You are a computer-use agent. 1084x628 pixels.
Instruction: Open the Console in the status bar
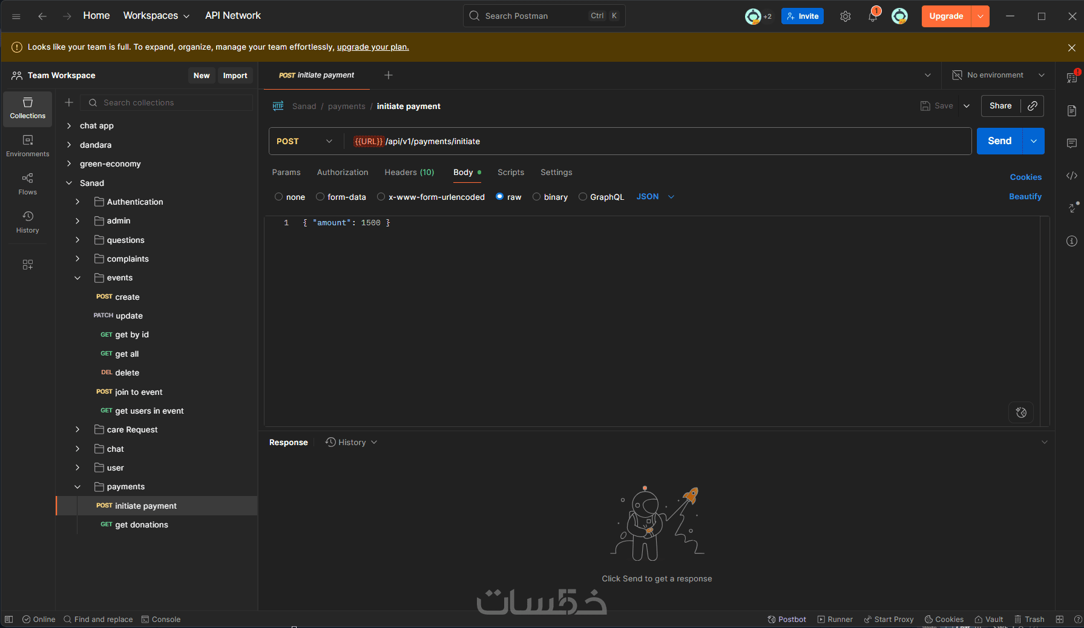161,620
